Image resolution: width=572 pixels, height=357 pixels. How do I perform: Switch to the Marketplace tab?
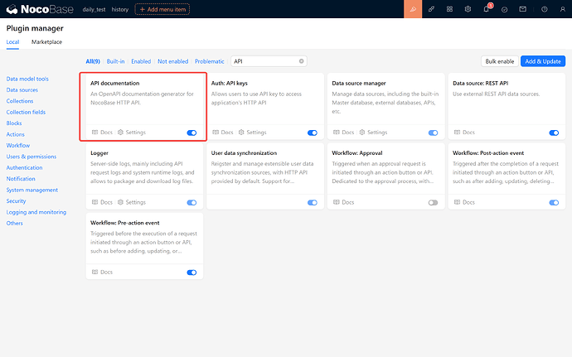(46, 42)
